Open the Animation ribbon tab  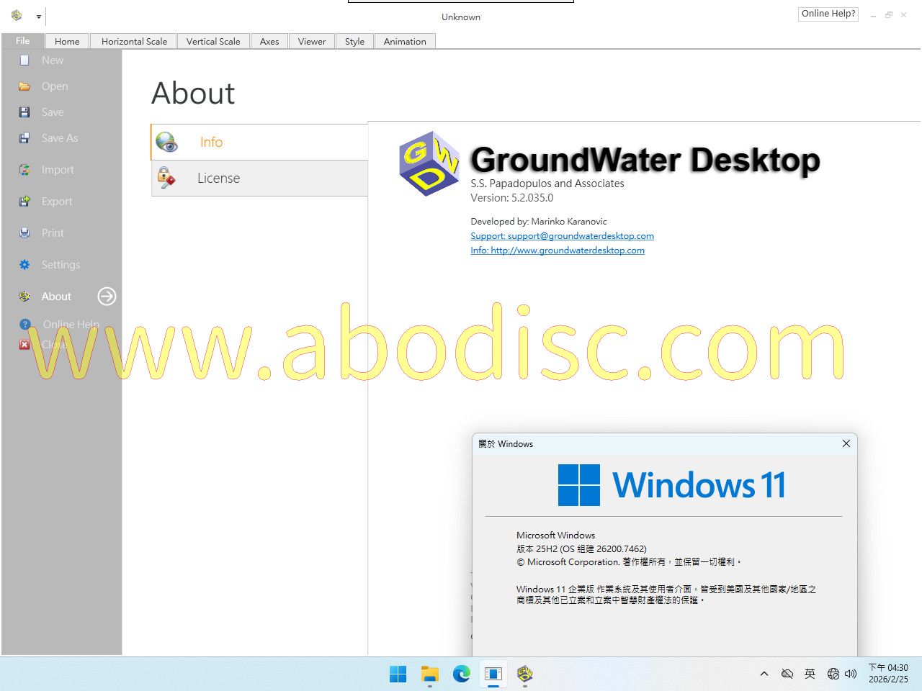click(404, 42)
